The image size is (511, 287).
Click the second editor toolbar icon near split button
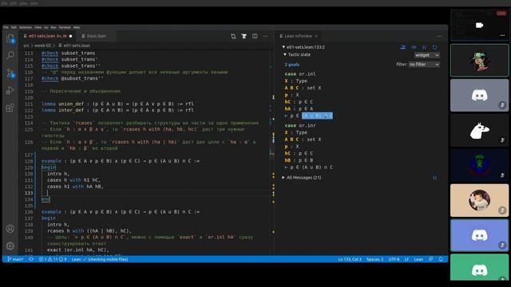pos(244,36)
